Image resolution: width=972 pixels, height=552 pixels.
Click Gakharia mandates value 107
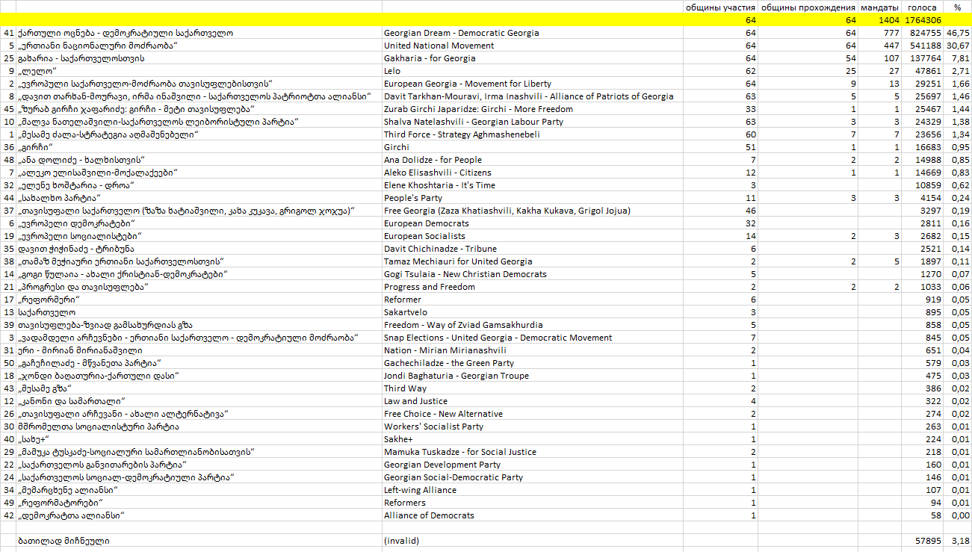click(x=880, y=58)
